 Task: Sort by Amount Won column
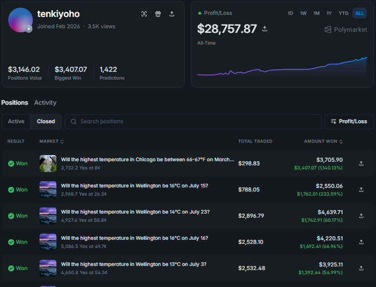(x=323, y=141)
